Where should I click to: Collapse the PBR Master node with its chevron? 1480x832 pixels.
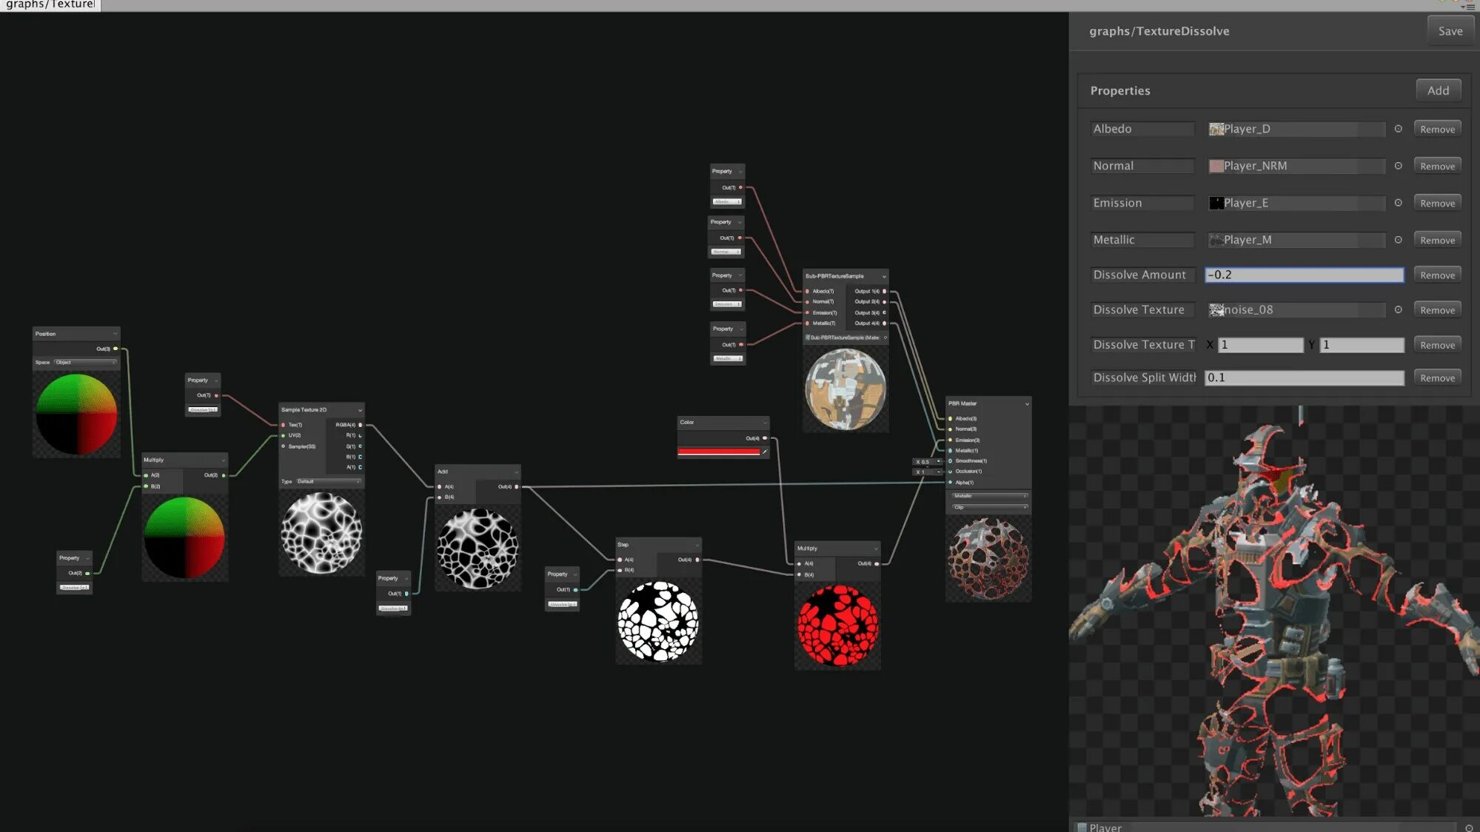[x=1027, y=404]
